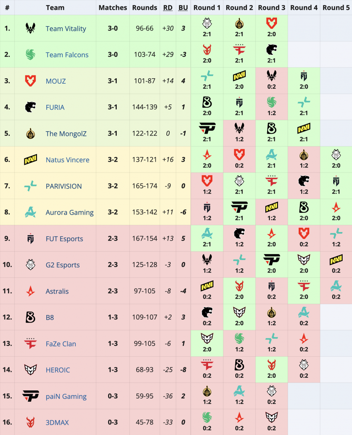Open the FUT Esports team link
Viewport: 352px width, 435px height.
tap(64, 239)
